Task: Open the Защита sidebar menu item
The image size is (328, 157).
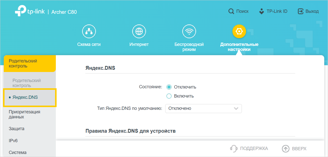Action: (17, 129)
